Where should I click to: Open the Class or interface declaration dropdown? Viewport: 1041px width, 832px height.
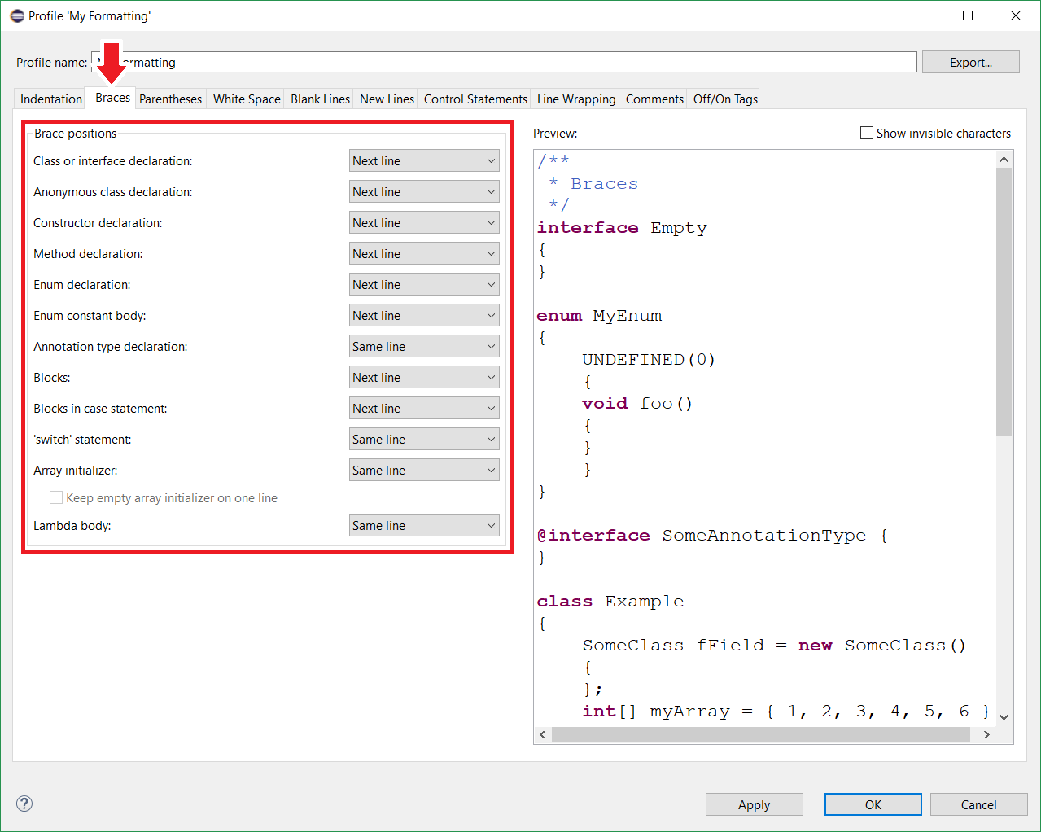coord(424,160)
